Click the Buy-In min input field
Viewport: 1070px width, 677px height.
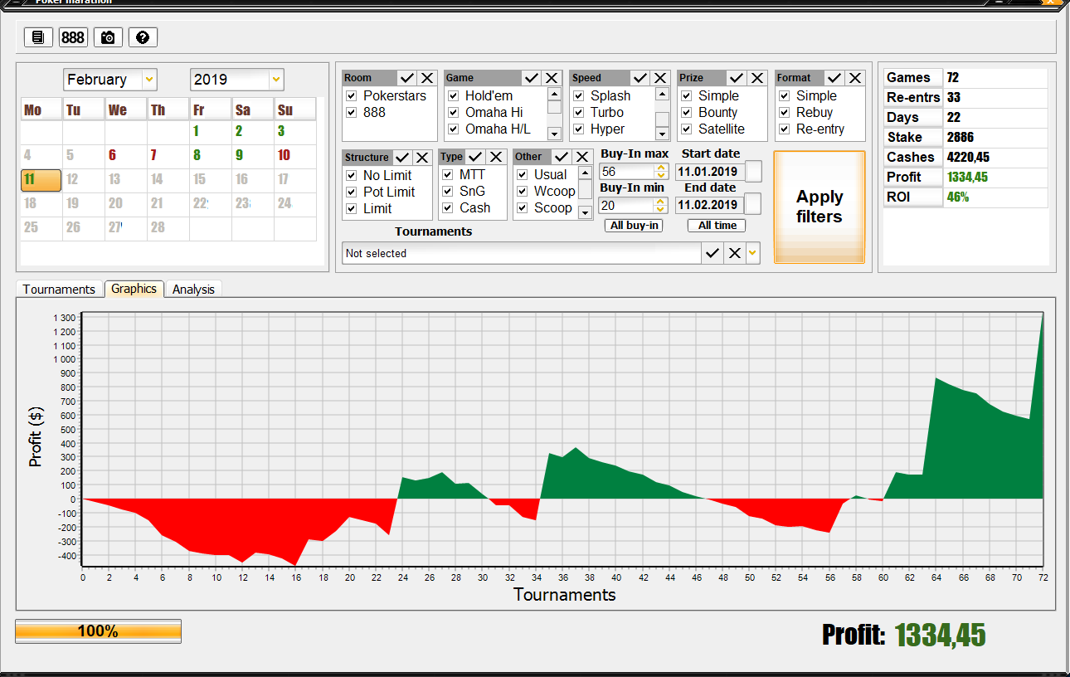click(x=626, y=206)
